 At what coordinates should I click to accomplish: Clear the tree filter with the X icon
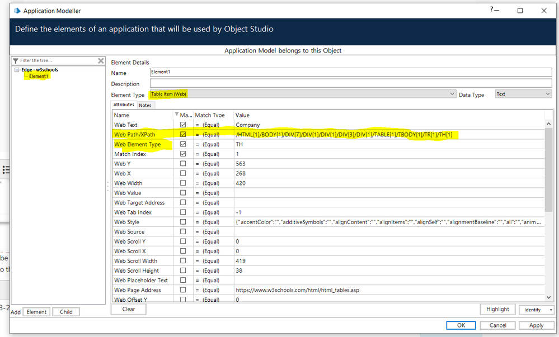[x=101, y=60]
